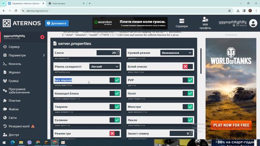The image size is (260, 146).
Task: Open Мій профіль profile settings
Action: point(205,23)
